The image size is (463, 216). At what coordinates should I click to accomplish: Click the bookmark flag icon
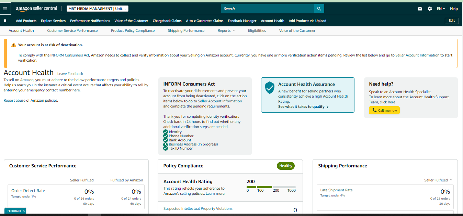5,21
